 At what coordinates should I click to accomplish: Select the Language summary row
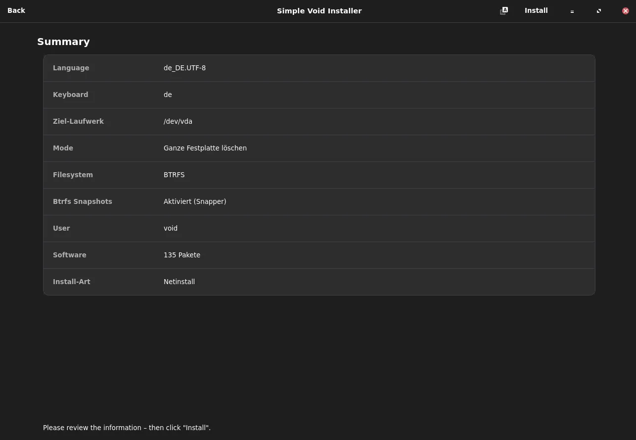(319, 68)
